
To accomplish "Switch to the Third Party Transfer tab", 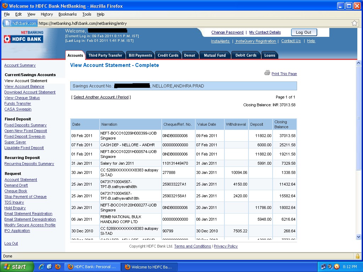I will coord(105,55).
